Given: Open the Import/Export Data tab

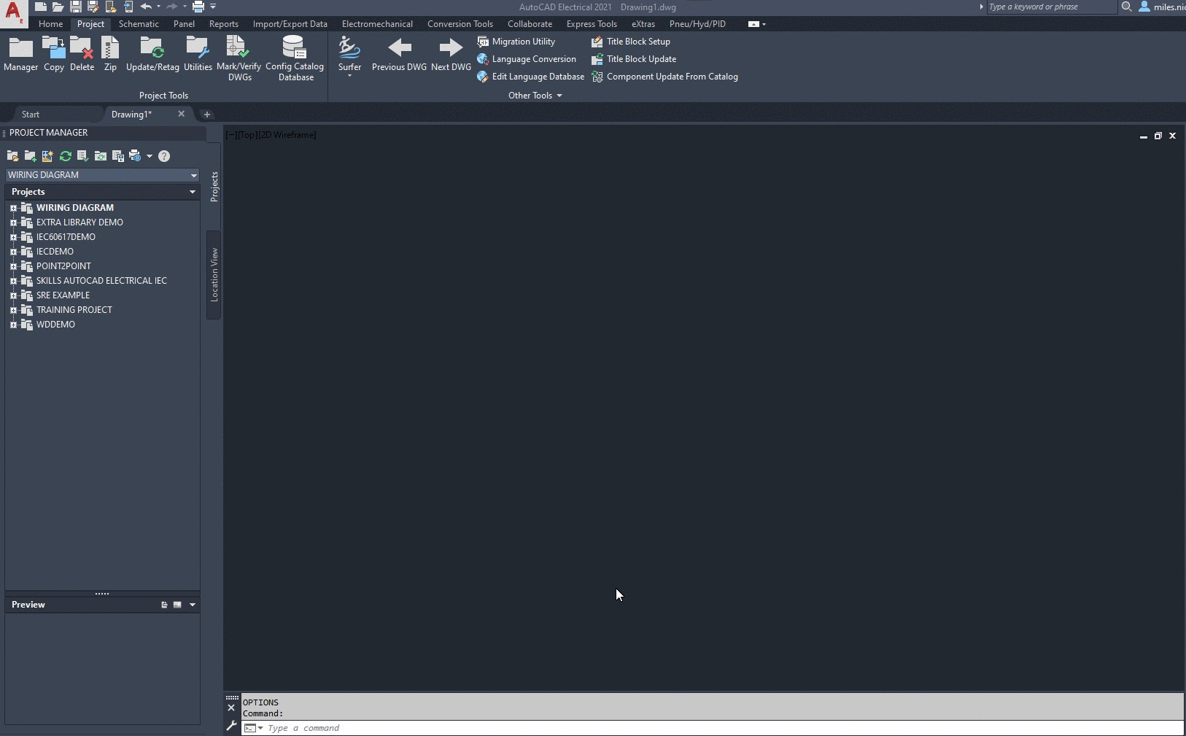Looking at the screenshot, I should pyautogui.click(x=290, y=24).
